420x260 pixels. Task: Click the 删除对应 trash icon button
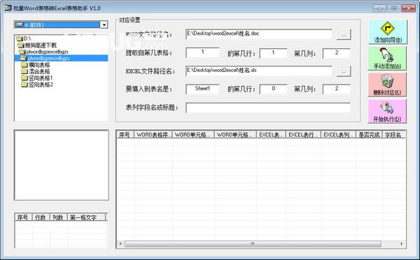(388, 85)
